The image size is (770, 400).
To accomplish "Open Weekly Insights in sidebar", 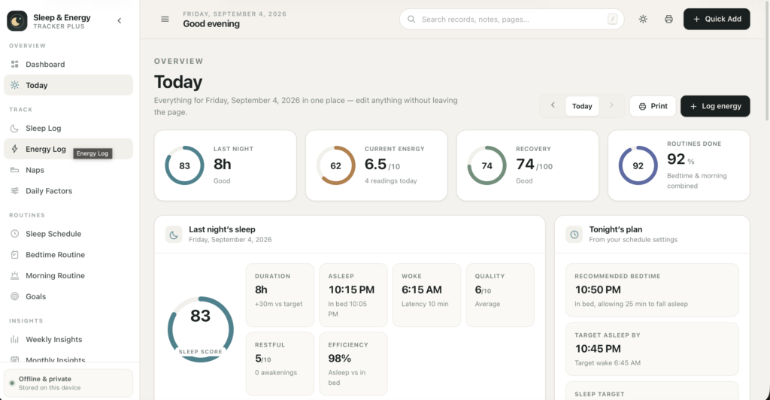I will pos(68,339).
